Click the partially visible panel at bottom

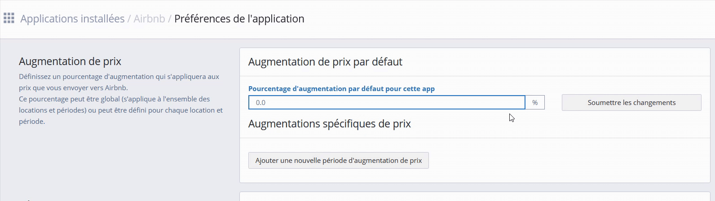[475, 197]
